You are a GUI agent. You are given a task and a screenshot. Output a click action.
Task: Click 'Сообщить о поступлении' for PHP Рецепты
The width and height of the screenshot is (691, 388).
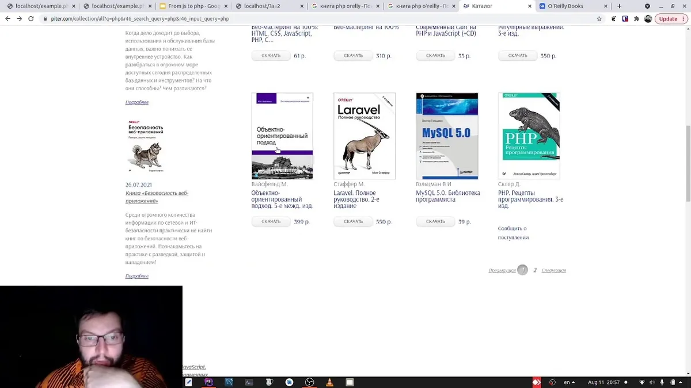coord(513,233)
